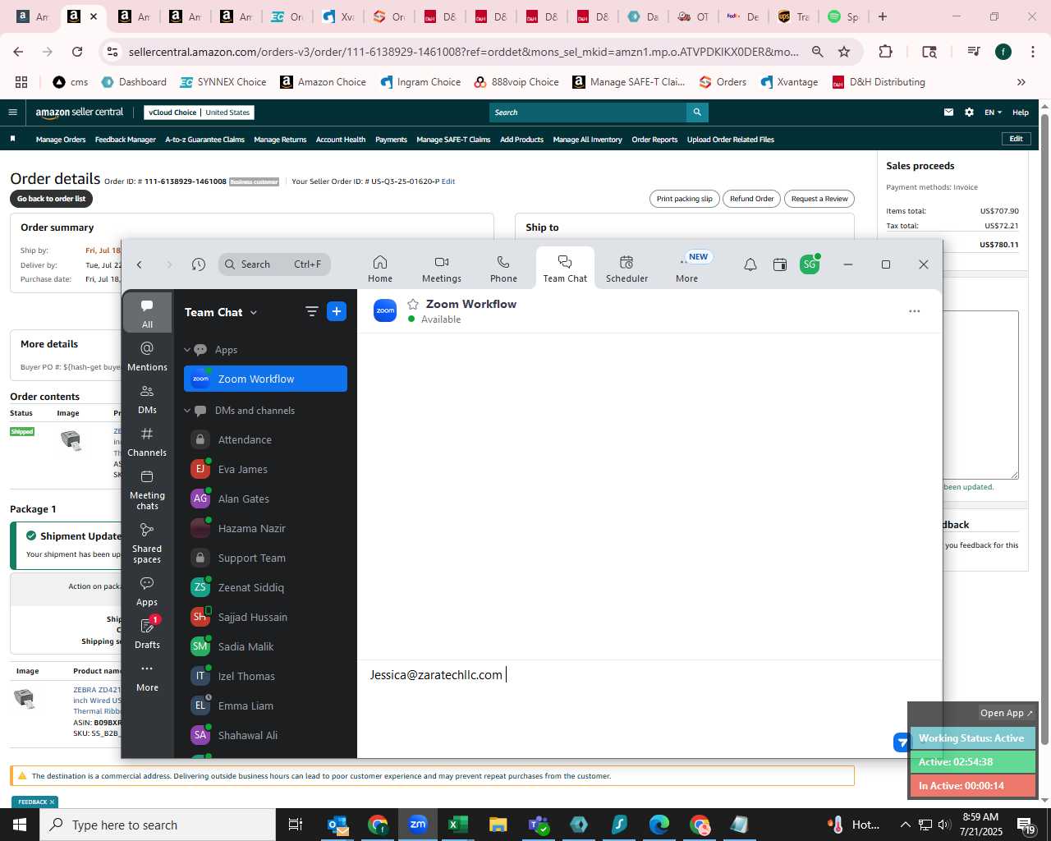
Task: Open chat with Sajjad Hussain
Action: tap(265, 617)
